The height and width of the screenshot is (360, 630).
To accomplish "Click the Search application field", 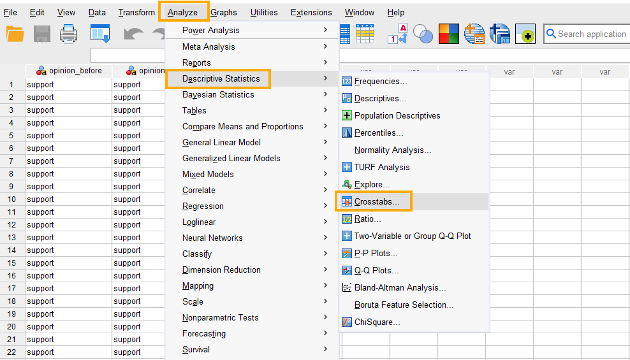I will pyautogui.click(x=587, y=34).
